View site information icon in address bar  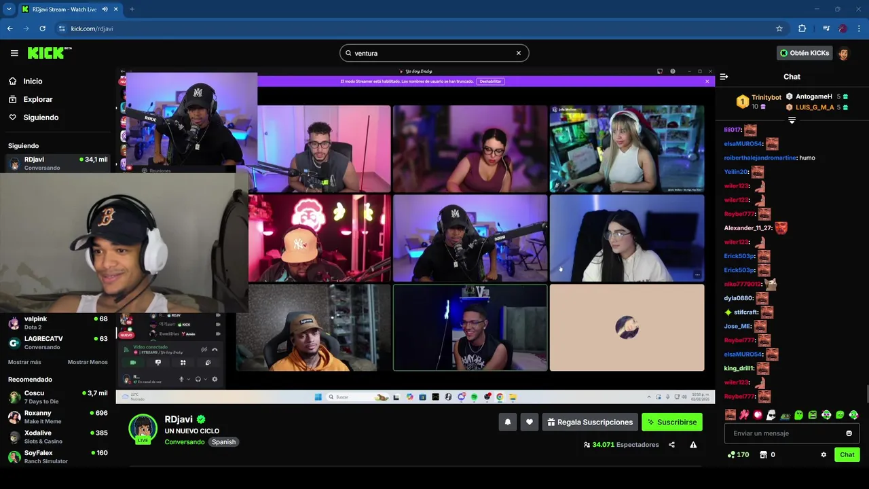coord(62,29)
